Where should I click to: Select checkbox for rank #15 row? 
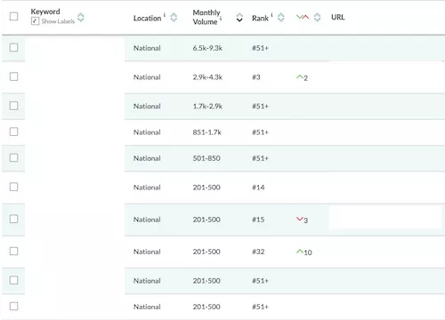pos(13,219)
